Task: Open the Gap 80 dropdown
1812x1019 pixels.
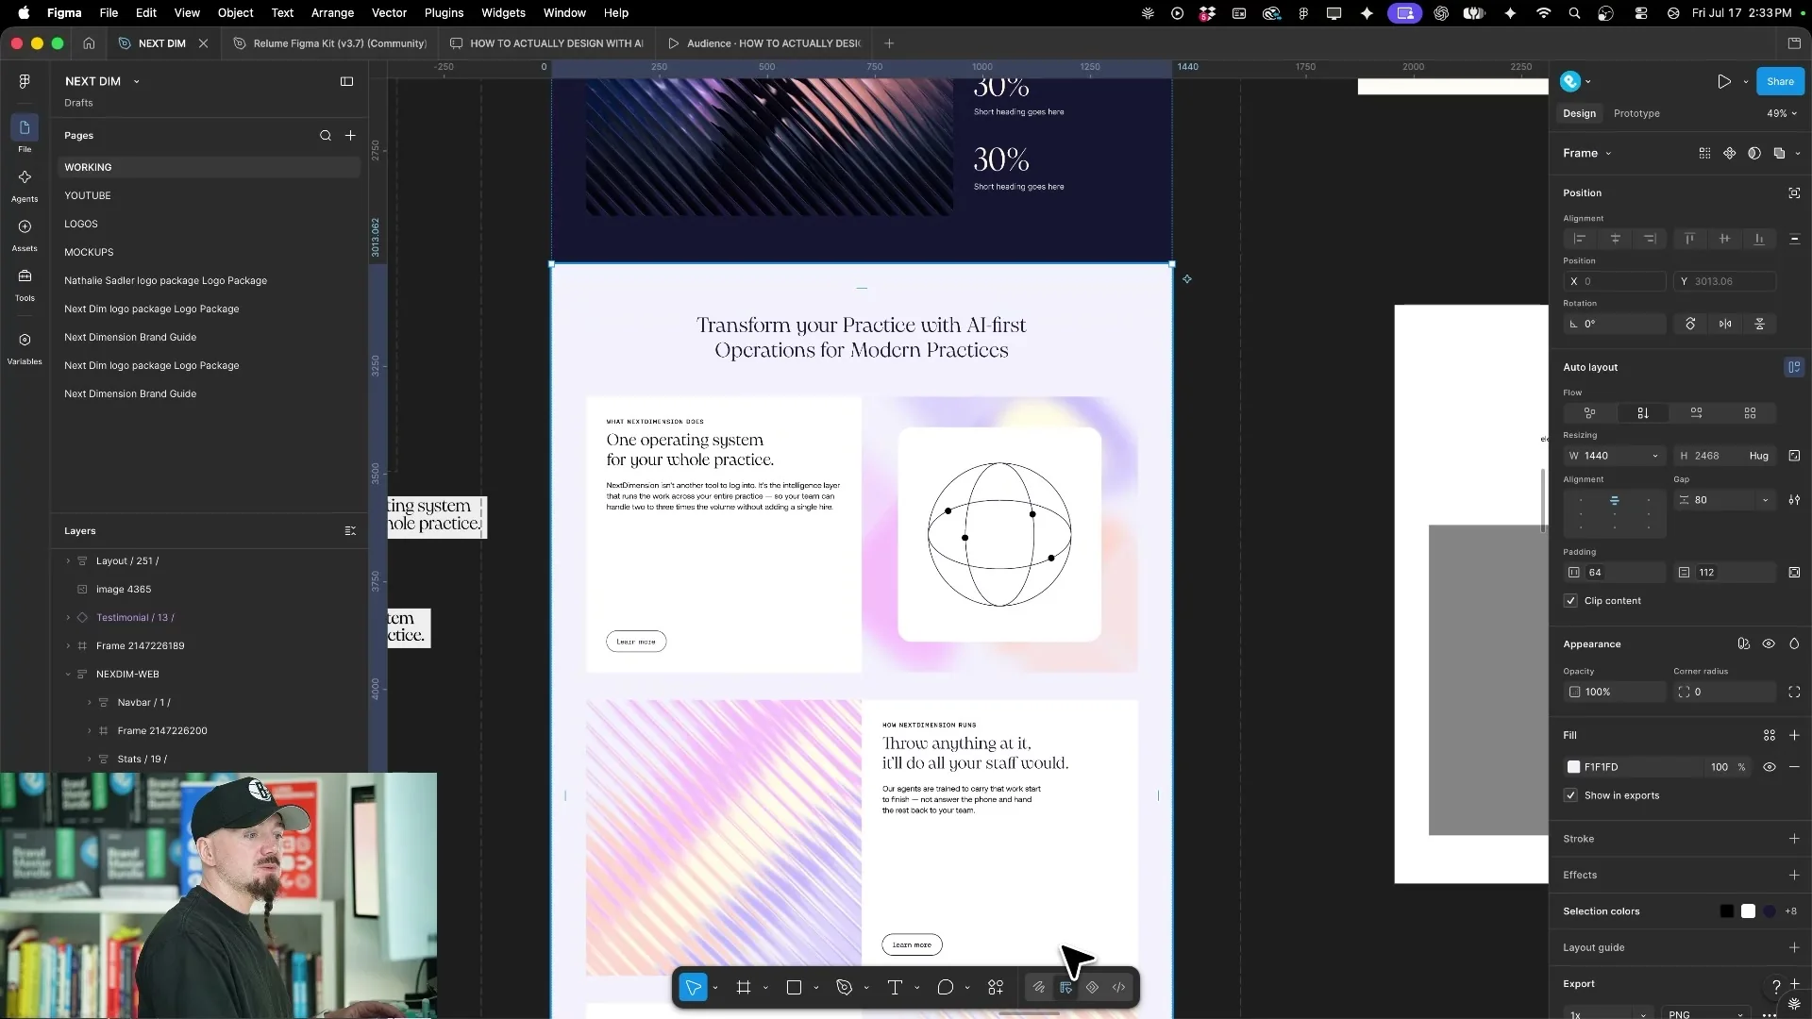Action: (x=1765, y=500)
